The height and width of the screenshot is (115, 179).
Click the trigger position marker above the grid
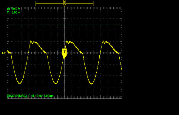[64, 3]
